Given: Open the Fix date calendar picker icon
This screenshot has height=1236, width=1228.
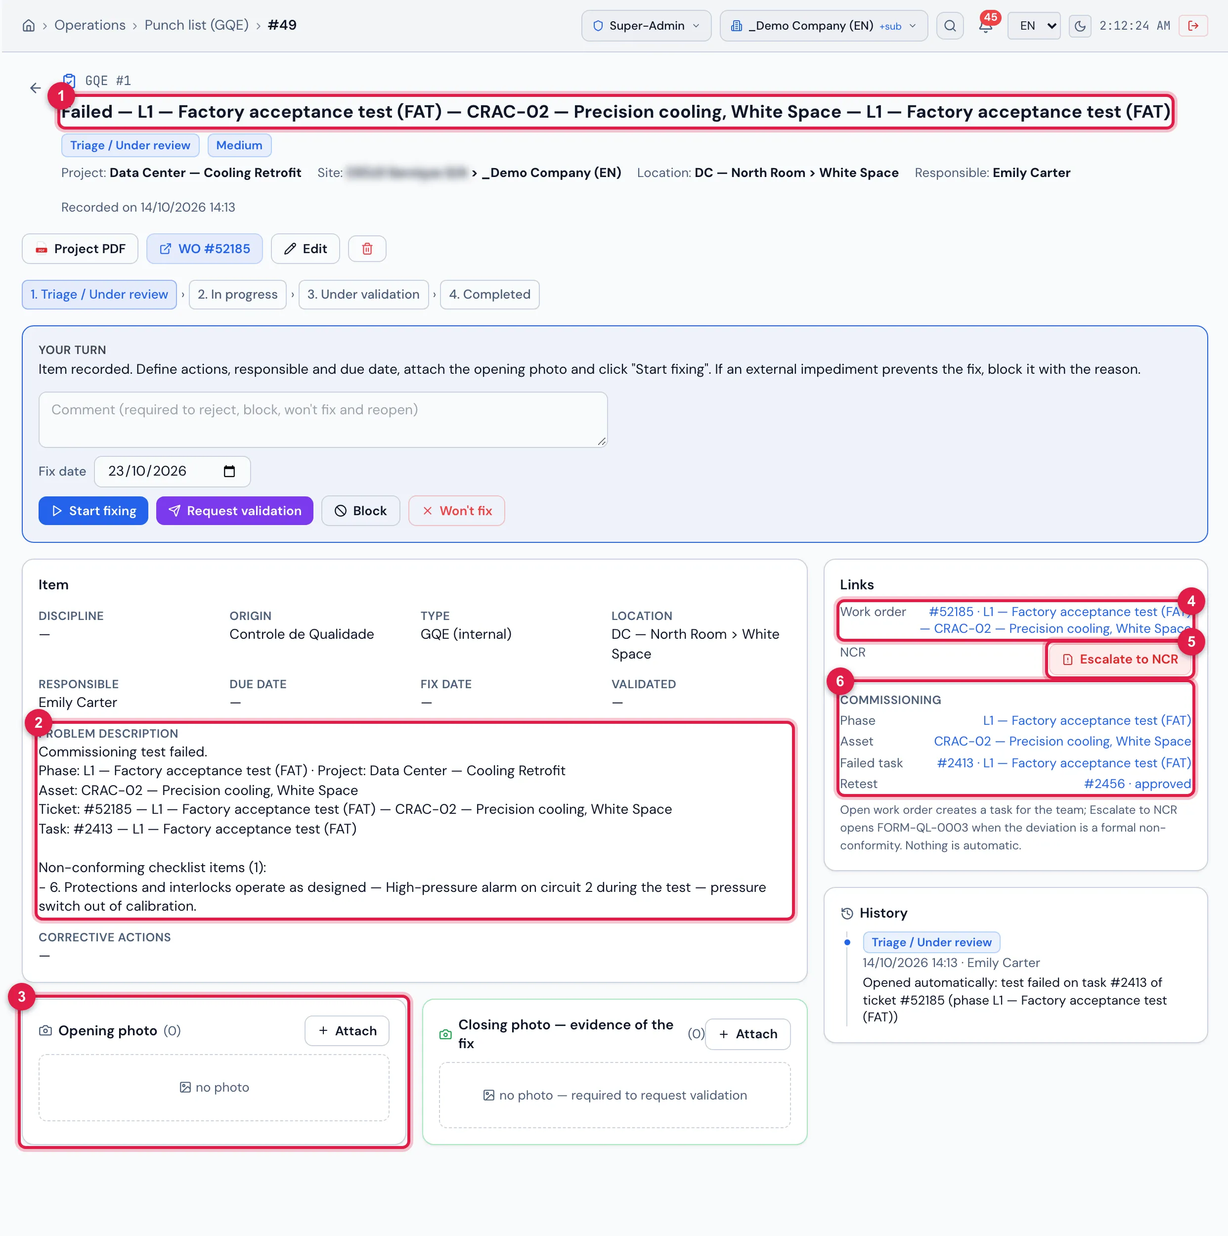Looking at the screenshot, I should (x=229, y=472).
